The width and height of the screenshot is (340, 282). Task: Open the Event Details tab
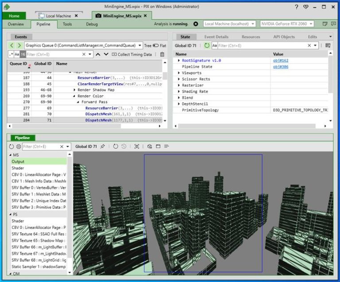[x=216, y=37]
